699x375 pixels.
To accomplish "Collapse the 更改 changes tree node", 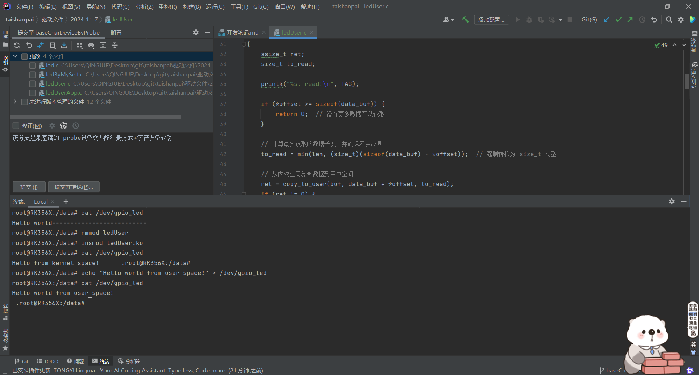I will pyautogui.click(x=15, y=56).
